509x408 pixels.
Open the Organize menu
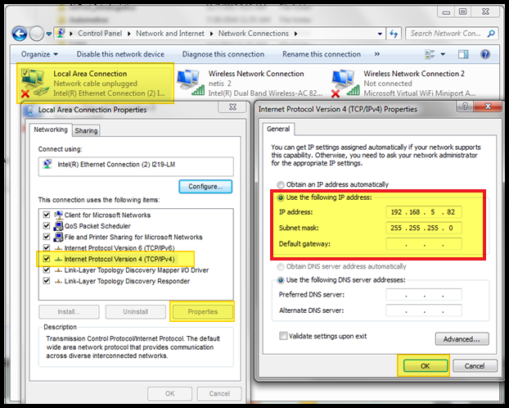tap(39, 54)
